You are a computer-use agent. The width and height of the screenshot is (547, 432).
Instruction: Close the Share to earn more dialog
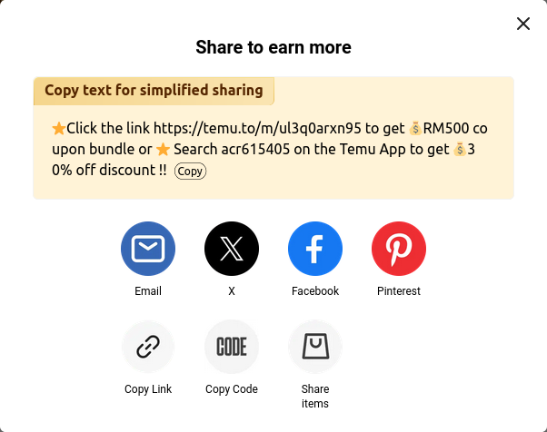(x=523, y=24)
